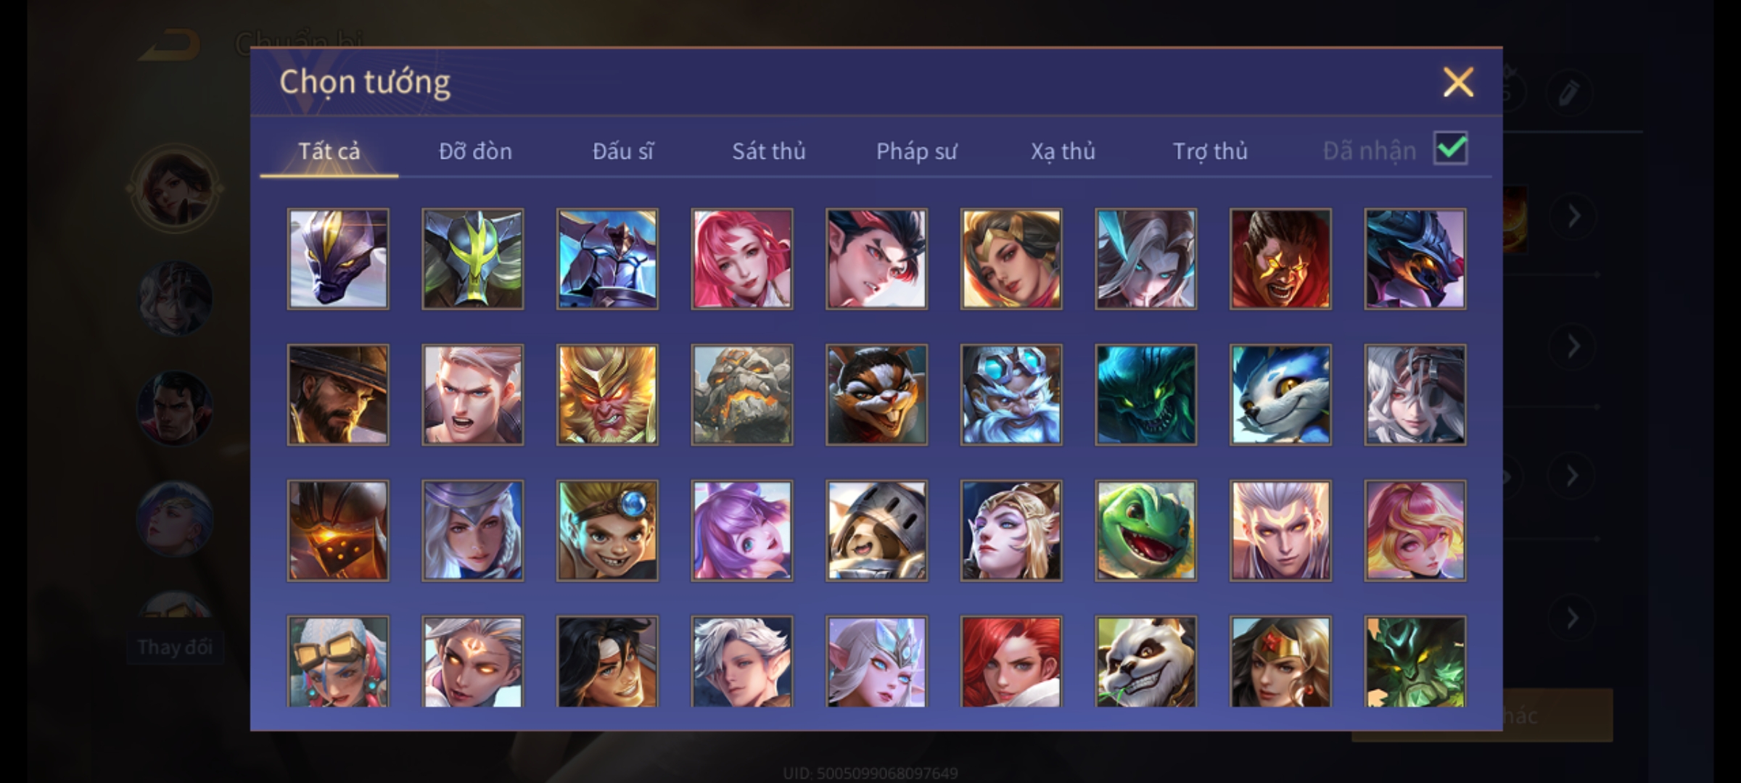Pick the cowboy hat bearded hero
Viewport: 1741px width, 783px height.
coord(338,394)
